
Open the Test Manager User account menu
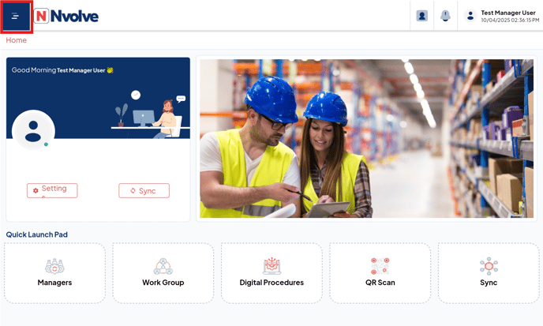click(501, 16)
